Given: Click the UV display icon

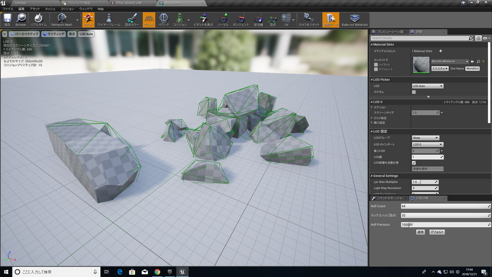Looking at the screenshot, I should click(x=286, y=20).
